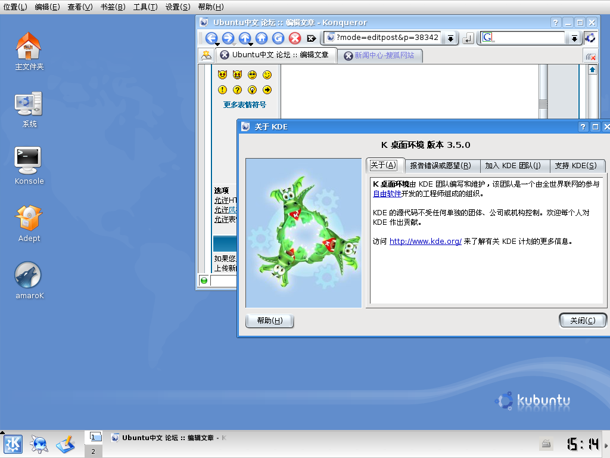Click the scroll-to-top arrow on the Konqueror page

pyautogui.click(x=592, y=70)
